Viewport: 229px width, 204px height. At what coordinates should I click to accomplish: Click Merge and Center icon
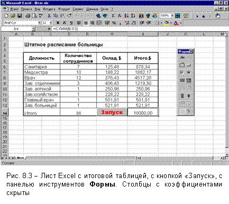point(99,23)
